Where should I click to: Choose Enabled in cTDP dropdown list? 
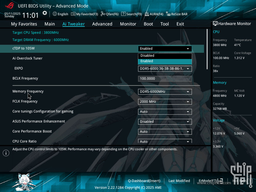pos(165,61)
